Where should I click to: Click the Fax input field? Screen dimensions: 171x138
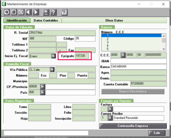(x=85, y=50)
